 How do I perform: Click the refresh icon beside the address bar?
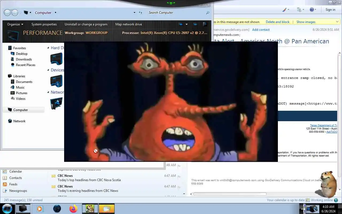(141, 13)
